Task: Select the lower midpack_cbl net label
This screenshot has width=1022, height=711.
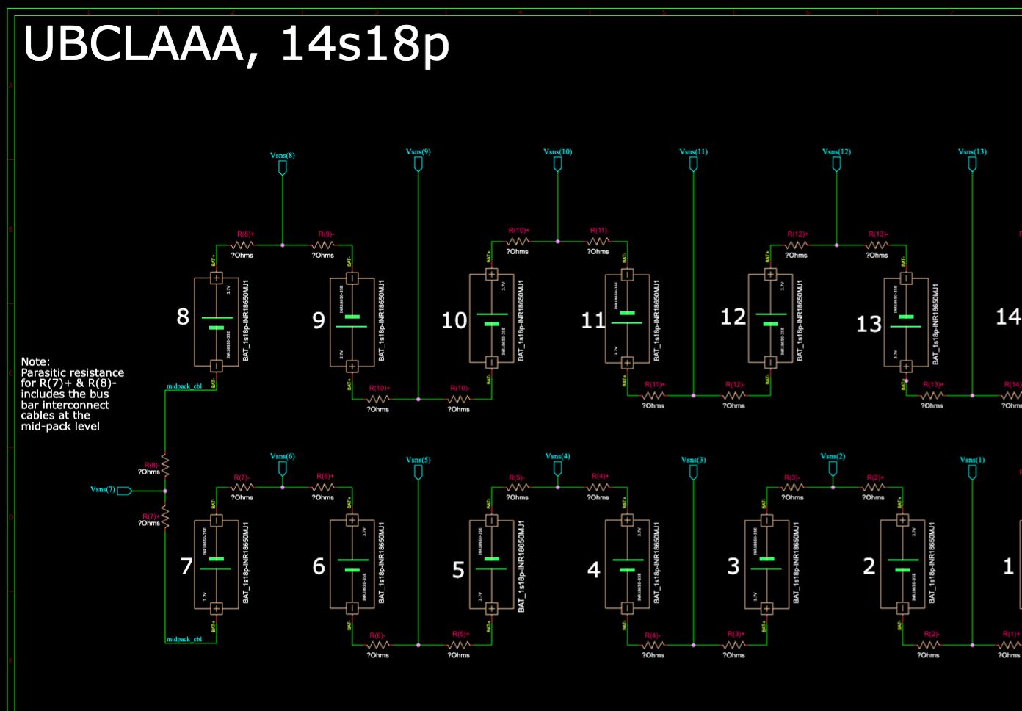Action: 184,639
